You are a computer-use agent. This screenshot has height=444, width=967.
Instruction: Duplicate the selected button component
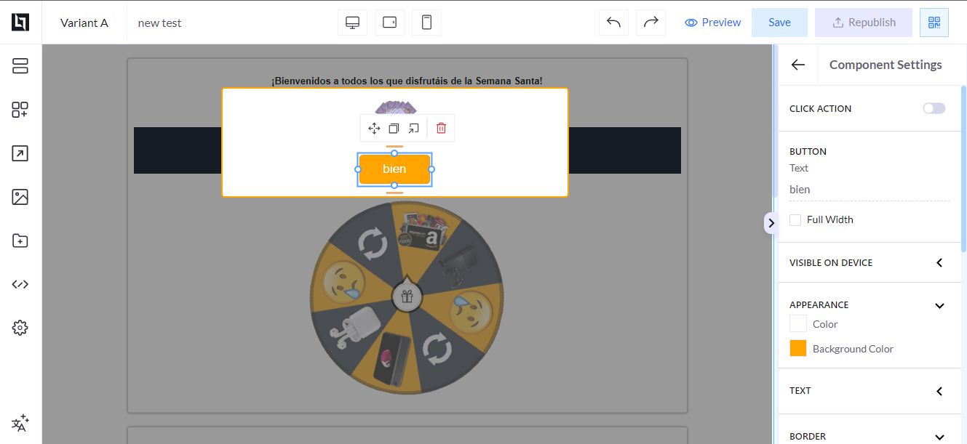click(394, 129)
